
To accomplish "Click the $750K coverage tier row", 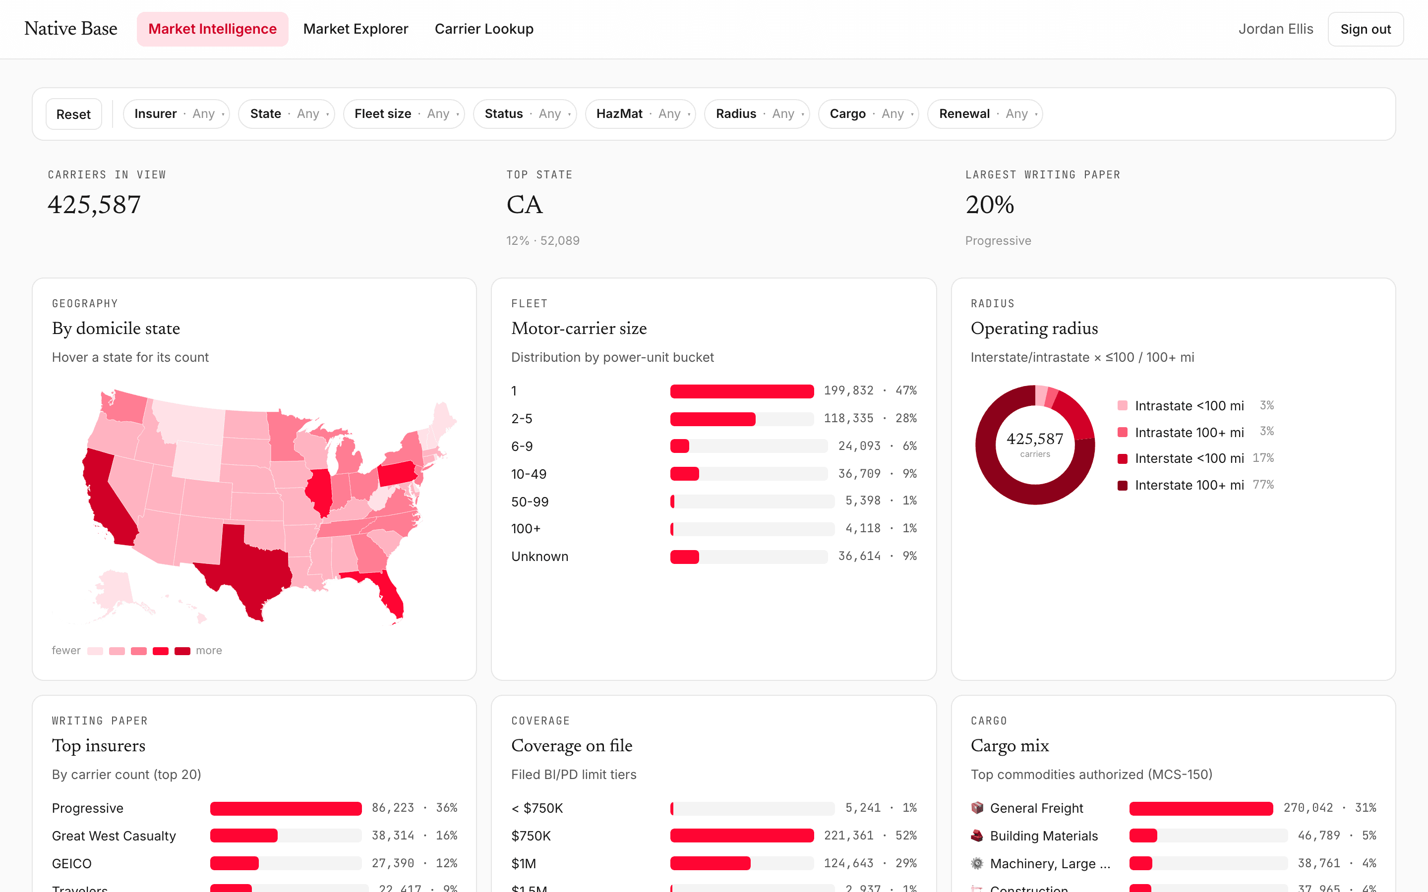I will [x=714, y=836].
